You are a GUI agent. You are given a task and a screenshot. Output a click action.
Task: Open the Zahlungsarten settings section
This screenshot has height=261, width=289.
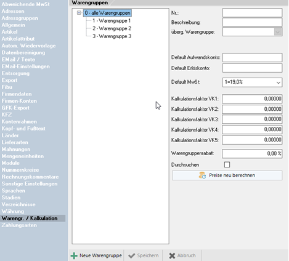click(19, 225)
